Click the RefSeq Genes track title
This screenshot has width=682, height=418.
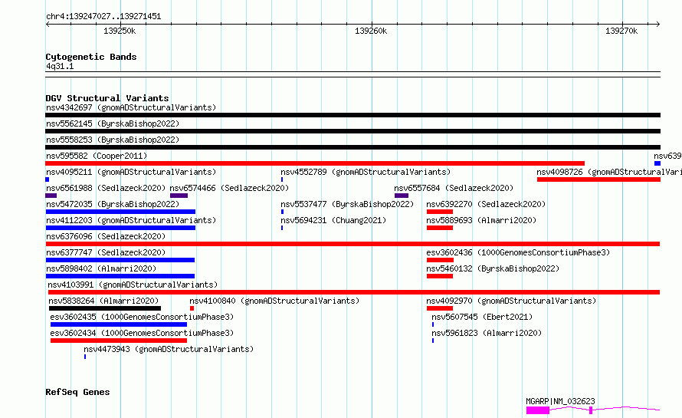point(77,392)
